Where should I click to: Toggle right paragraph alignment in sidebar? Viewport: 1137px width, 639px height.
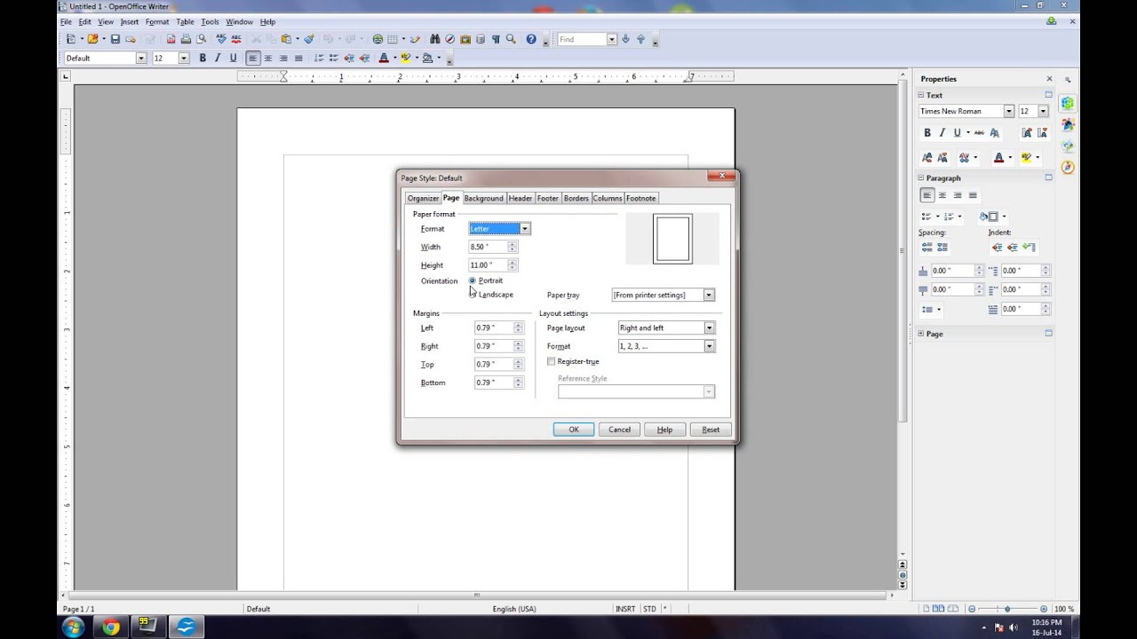click(958, 195)
